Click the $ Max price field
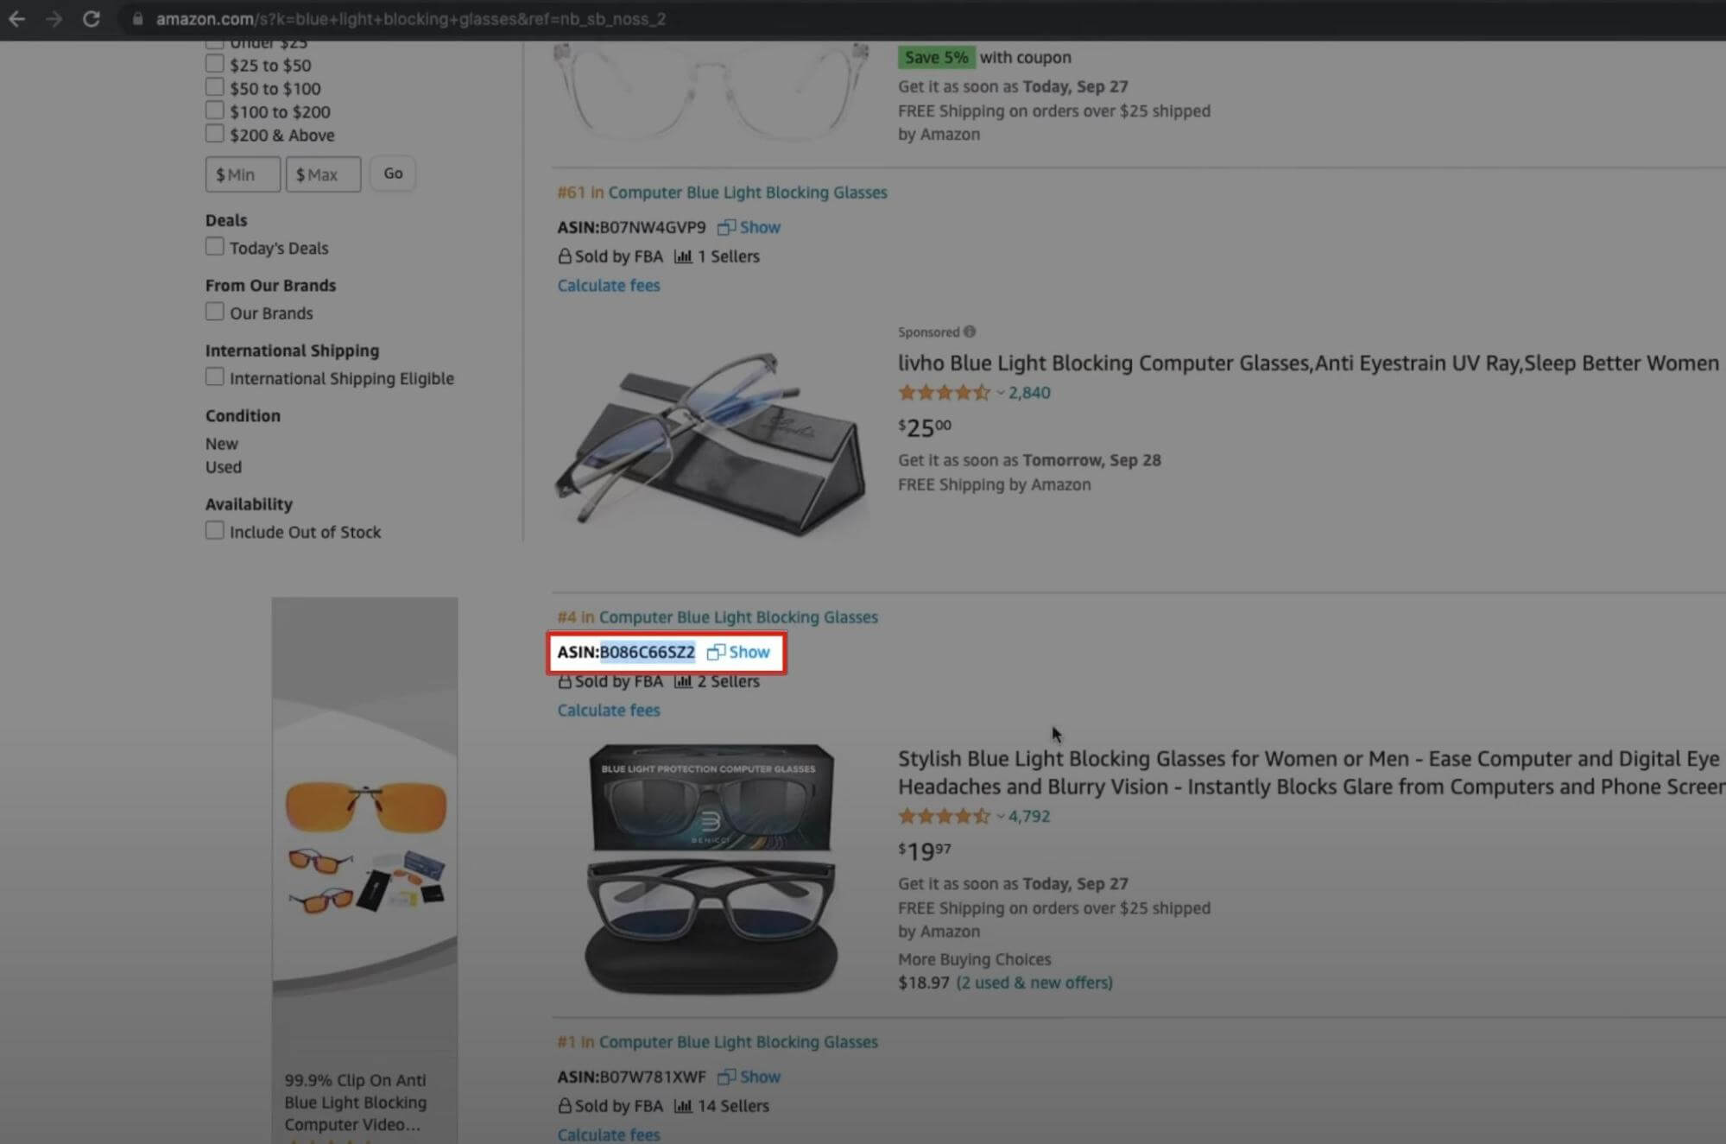The width and height of the screenshot is (1726, 1144). (323, 174)
